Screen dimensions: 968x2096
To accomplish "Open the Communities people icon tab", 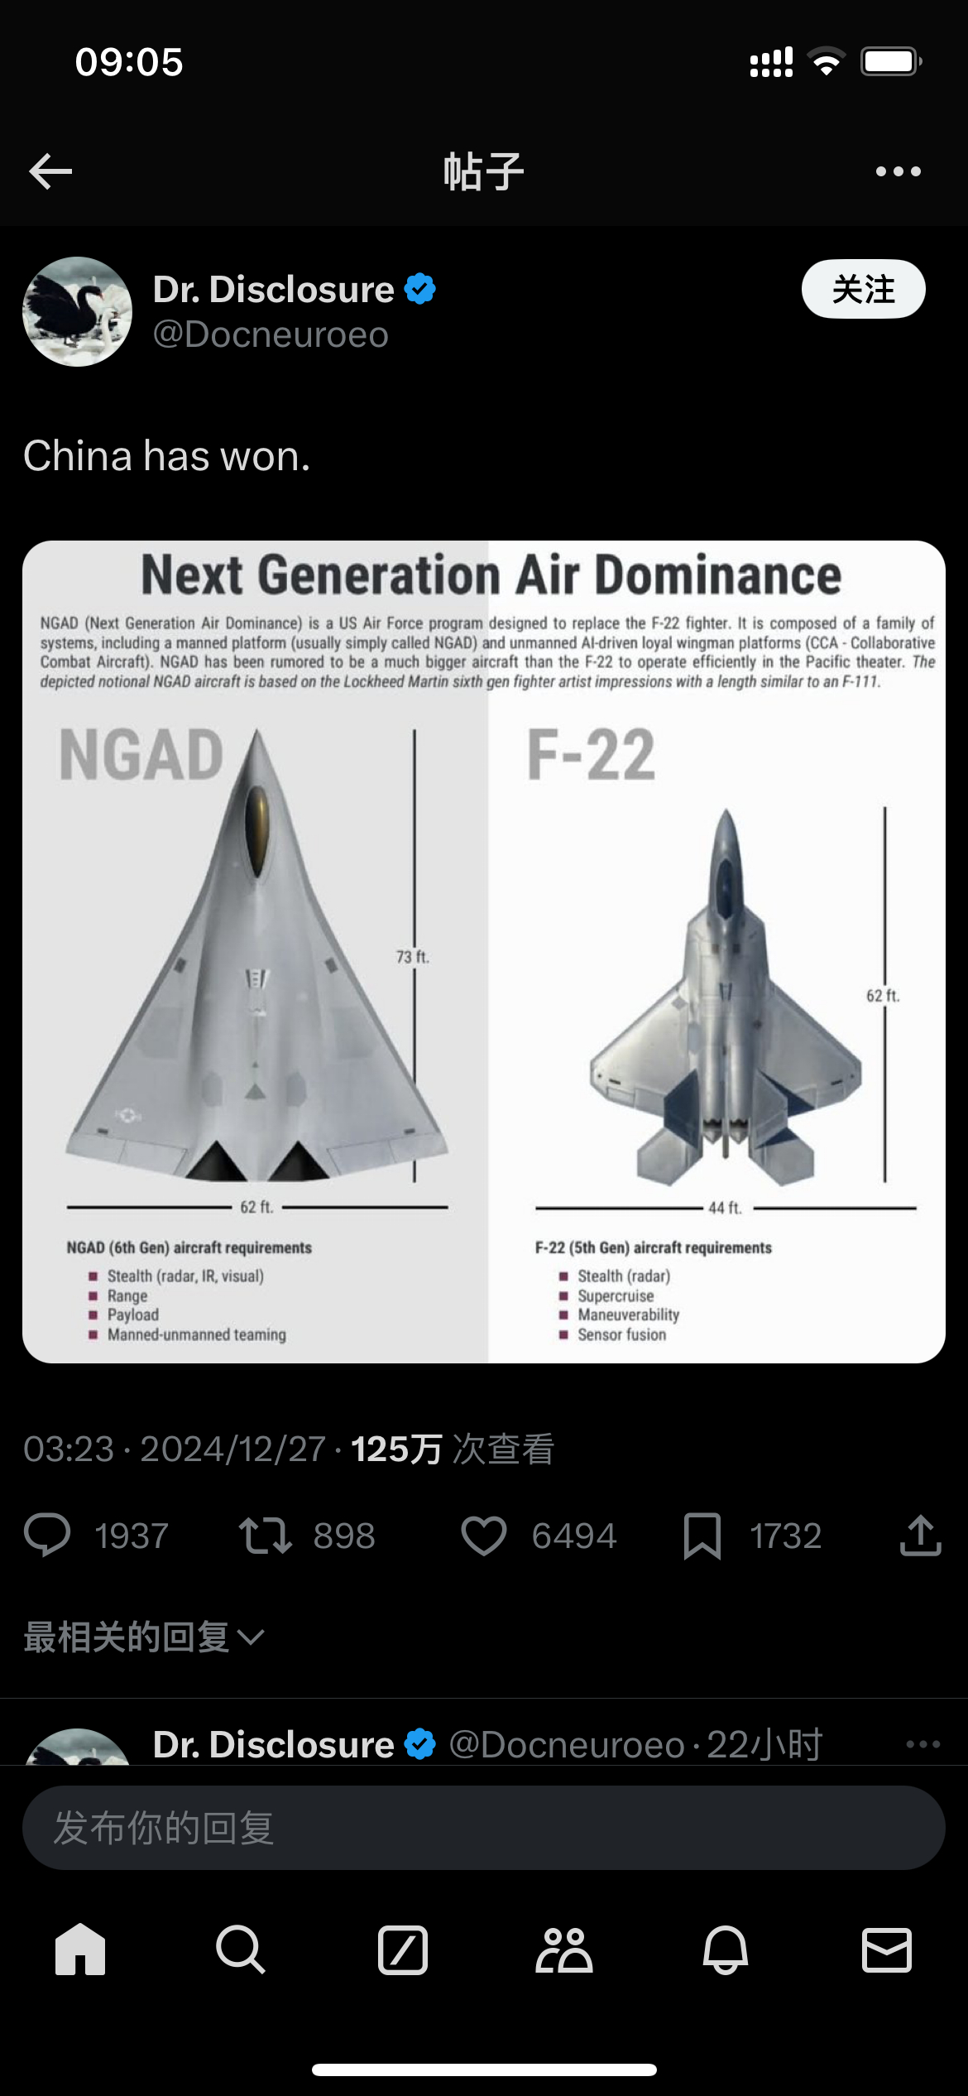I will [563, 1950].
